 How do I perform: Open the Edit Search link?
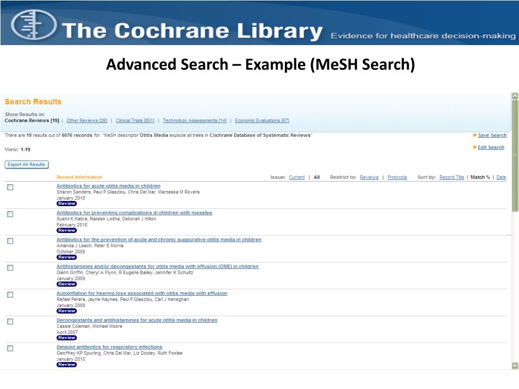click(491, 147)
